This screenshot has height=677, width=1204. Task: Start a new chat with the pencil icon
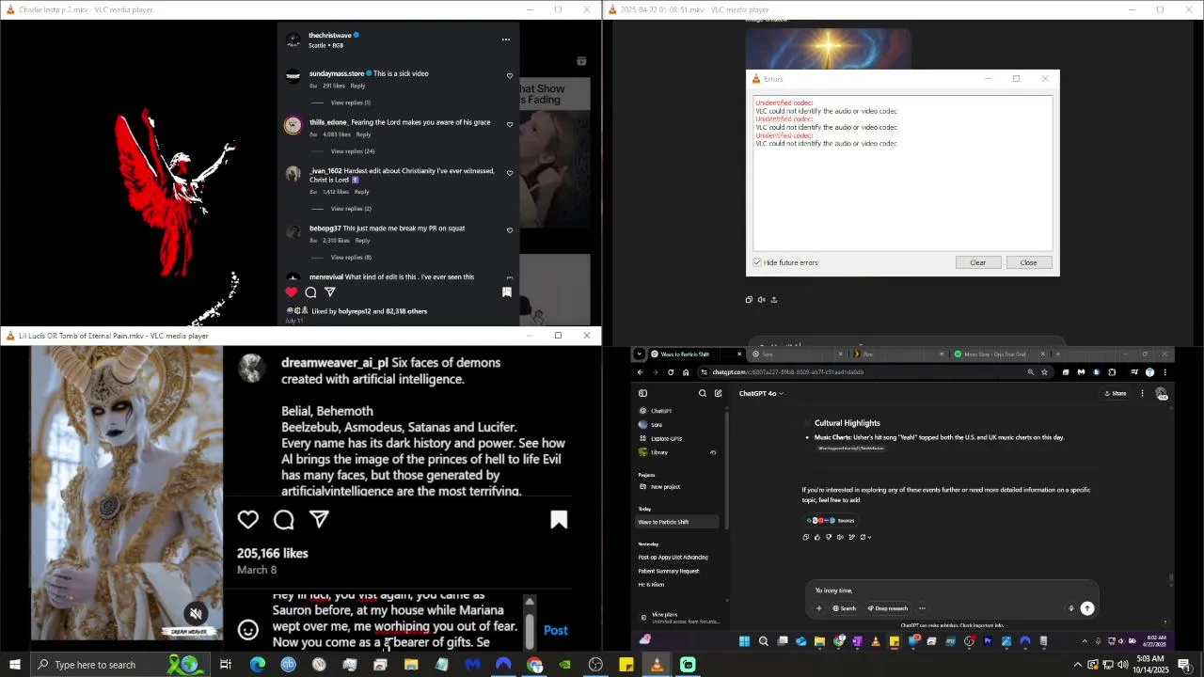pyautogui.click(x=718, y=393)
